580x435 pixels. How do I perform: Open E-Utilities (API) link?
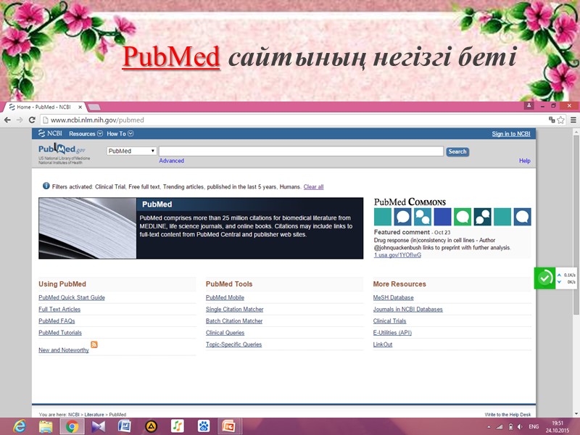click(x=392, y=333)
